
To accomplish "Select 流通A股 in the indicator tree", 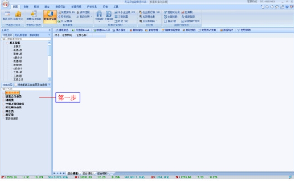I will (x=18, y=50).
